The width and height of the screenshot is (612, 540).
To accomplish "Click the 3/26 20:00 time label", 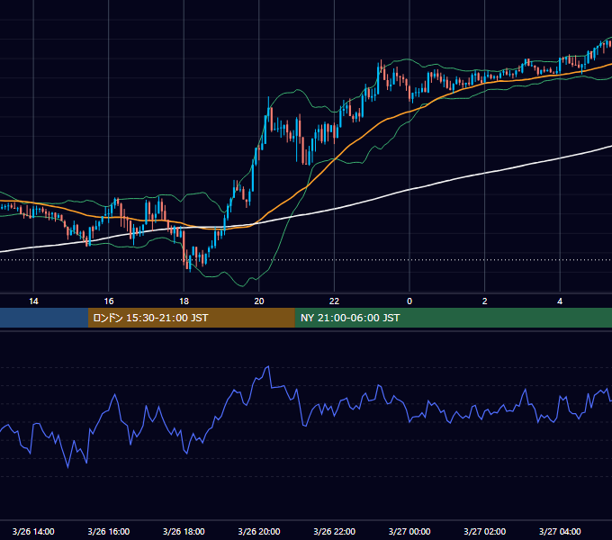I will pos(259,531).
